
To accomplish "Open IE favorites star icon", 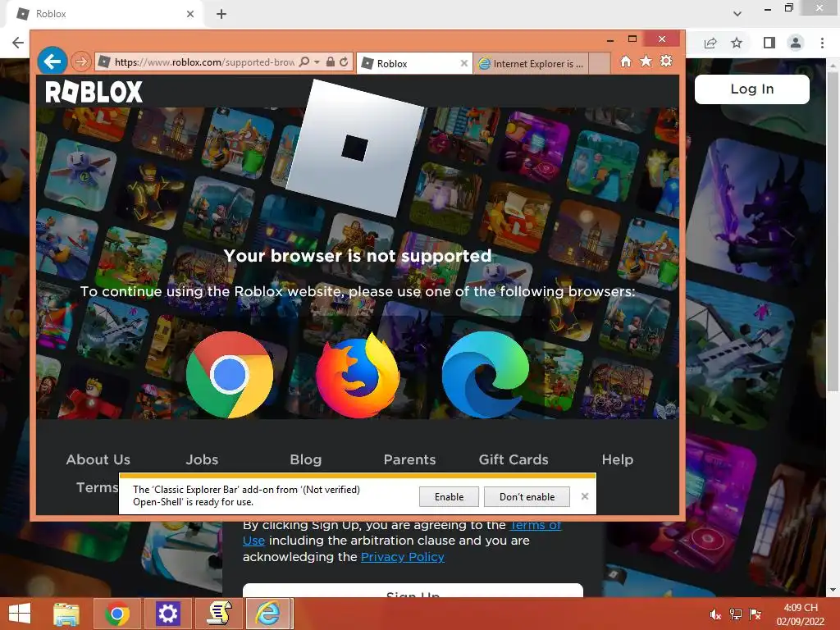I will [x=646, y=61].
